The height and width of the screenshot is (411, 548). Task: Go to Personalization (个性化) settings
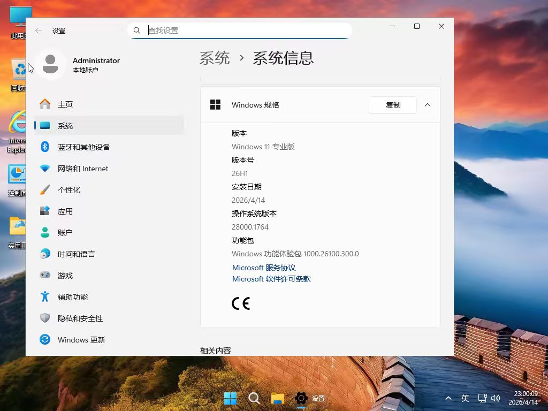68,190
